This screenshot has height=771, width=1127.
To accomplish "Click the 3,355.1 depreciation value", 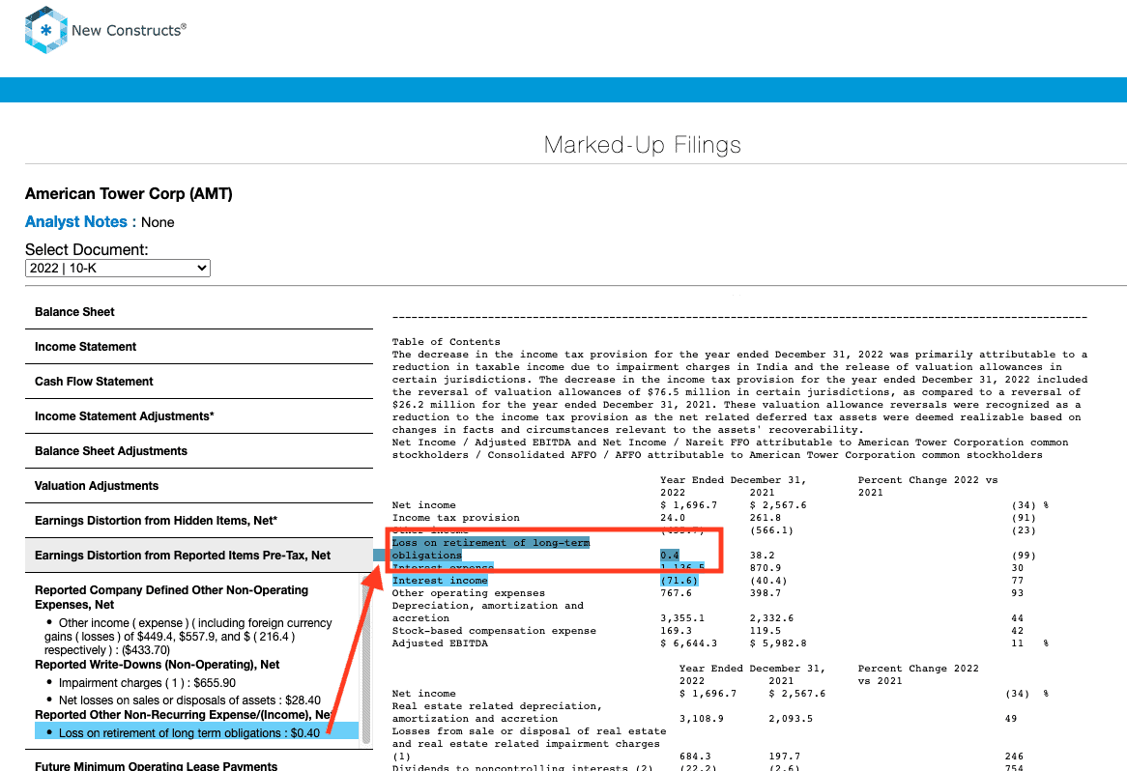I will [682, 618].
